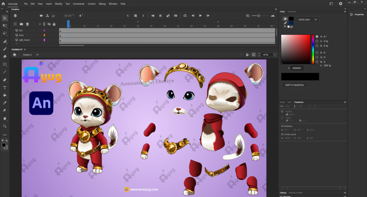This screenshot has height=197, width=367.
Task: Select the Red channel radio button
Action: [x=317, y=52]
